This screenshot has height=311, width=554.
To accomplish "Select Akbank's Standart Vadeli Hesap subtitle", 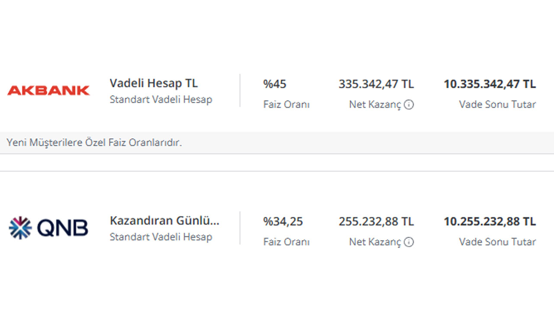I will [161, 99].
